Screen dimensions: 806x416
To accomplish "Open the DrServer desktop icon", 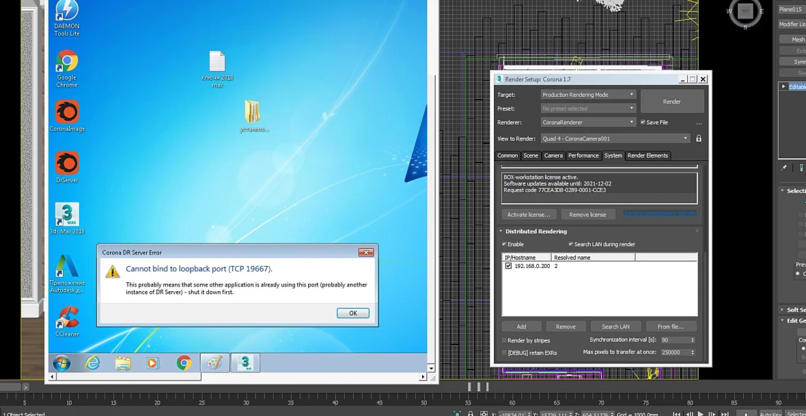I will pos(67,167).
